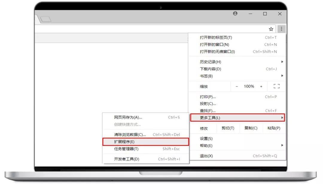Increase zoom with the plus button
This screenshot has width=323, height=184.
coord(261,87)
